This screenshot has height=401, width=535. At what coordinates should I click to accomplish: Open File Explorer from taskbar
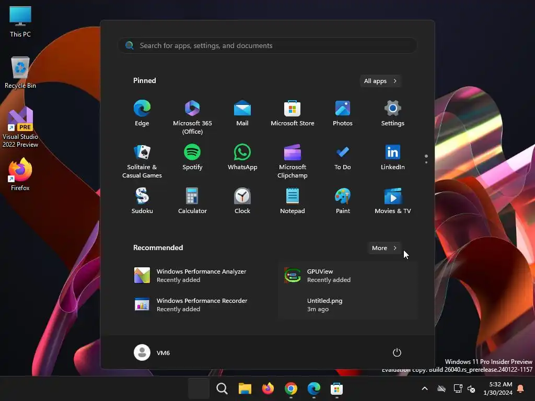245,388
